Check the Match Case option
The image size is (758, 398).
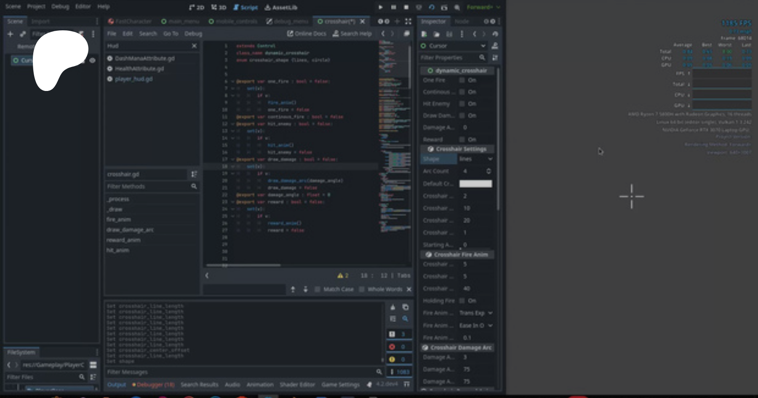[318, 289]
